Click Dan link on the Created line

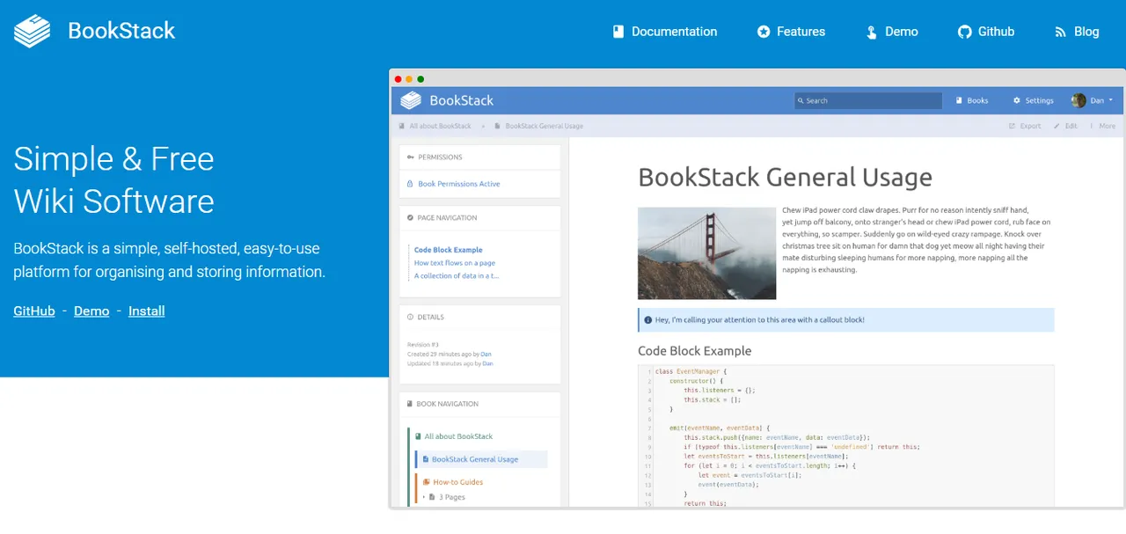(x=486, y=354)
